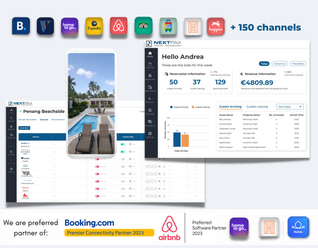This screenshot has width=318, height=248.
Task: Click the Arrival Time column header
Action: click(x=297, y=115)
